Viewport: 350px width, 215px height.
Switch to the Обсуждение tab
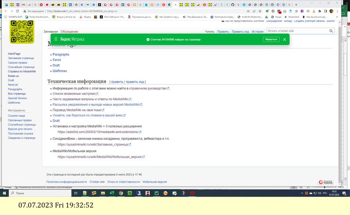pyautogui.click(x=69, y=31)
